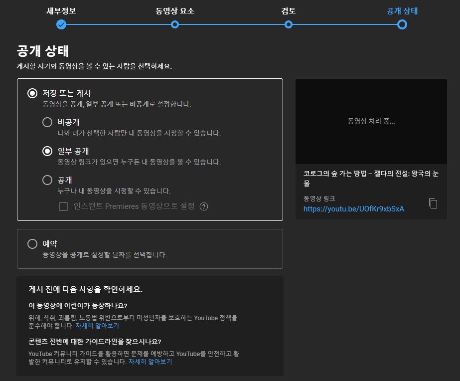The width and height of the screenshot is (460, 381).
Task: Click the 공개 상태 step circle
Action: pos(402,24)
